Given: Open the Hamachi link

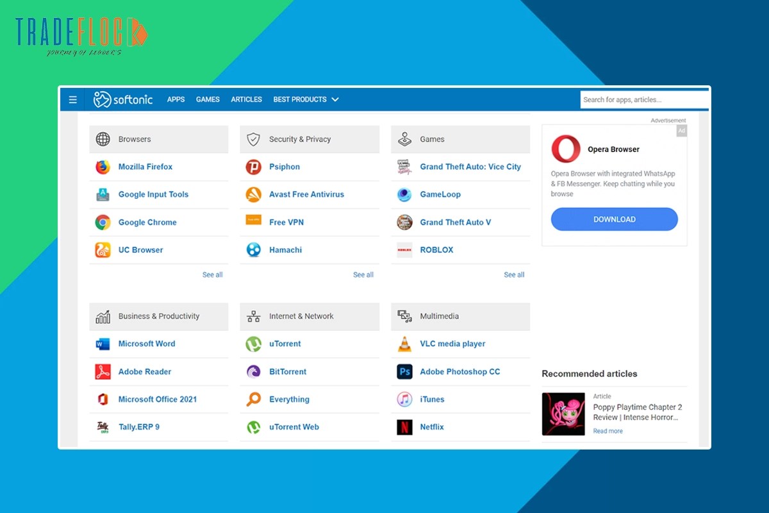Looking at the screenshot, I should point(285,250).
